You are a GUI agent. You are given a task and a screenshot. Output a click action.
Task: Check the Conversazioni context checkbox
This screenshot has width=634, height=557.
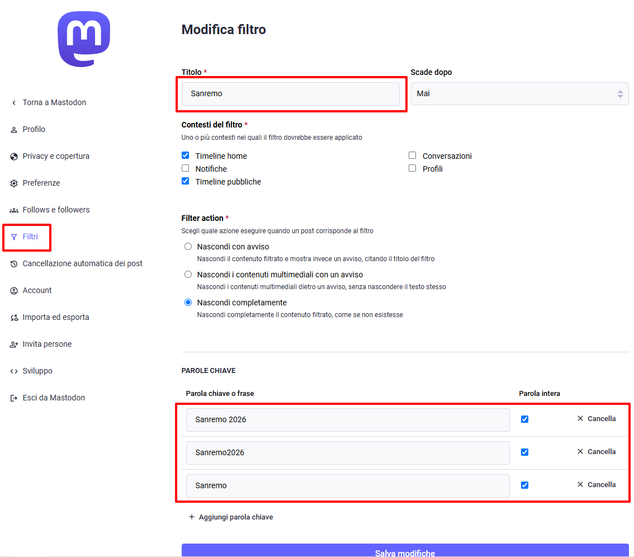click(x=413, y=155)
